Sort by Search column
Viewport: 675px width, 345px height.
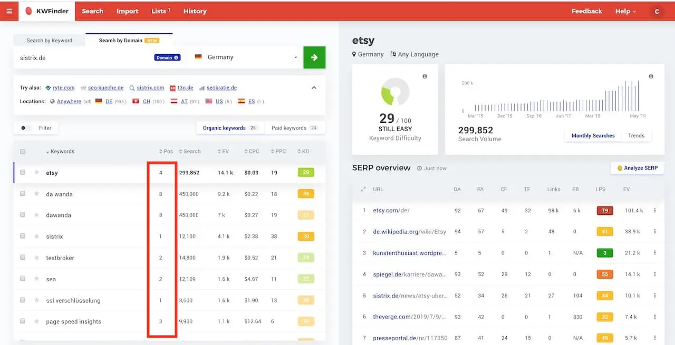(x=190, y=152)
